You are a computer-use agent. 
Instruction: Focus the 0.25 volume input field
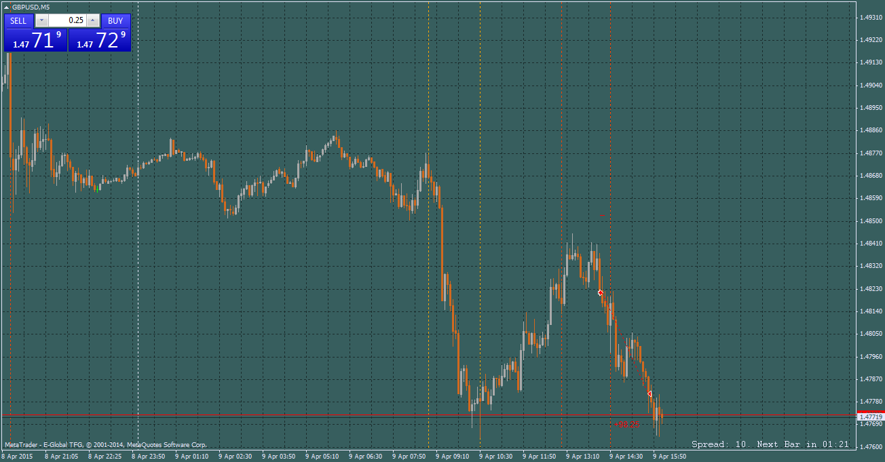(67, 20)
